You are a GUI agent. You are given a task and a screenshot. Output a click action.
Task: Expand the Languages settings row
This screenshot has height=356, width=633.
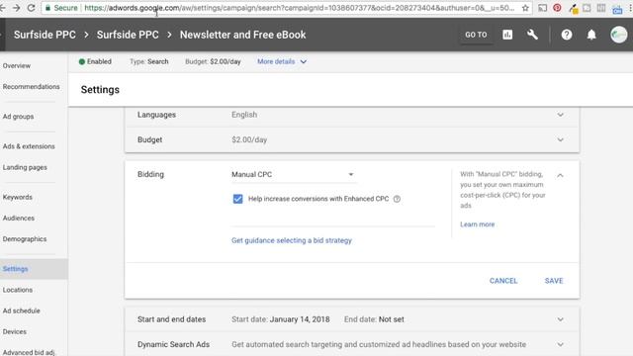352,115
